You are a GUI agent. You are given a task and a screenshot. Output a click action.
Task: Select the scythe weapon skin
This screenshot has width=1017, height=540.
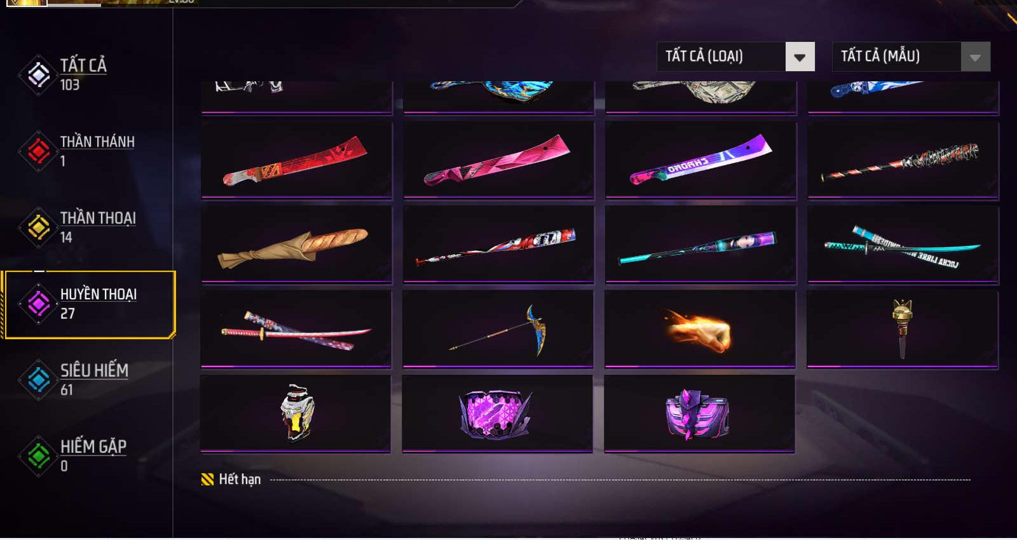coord(498,329)
